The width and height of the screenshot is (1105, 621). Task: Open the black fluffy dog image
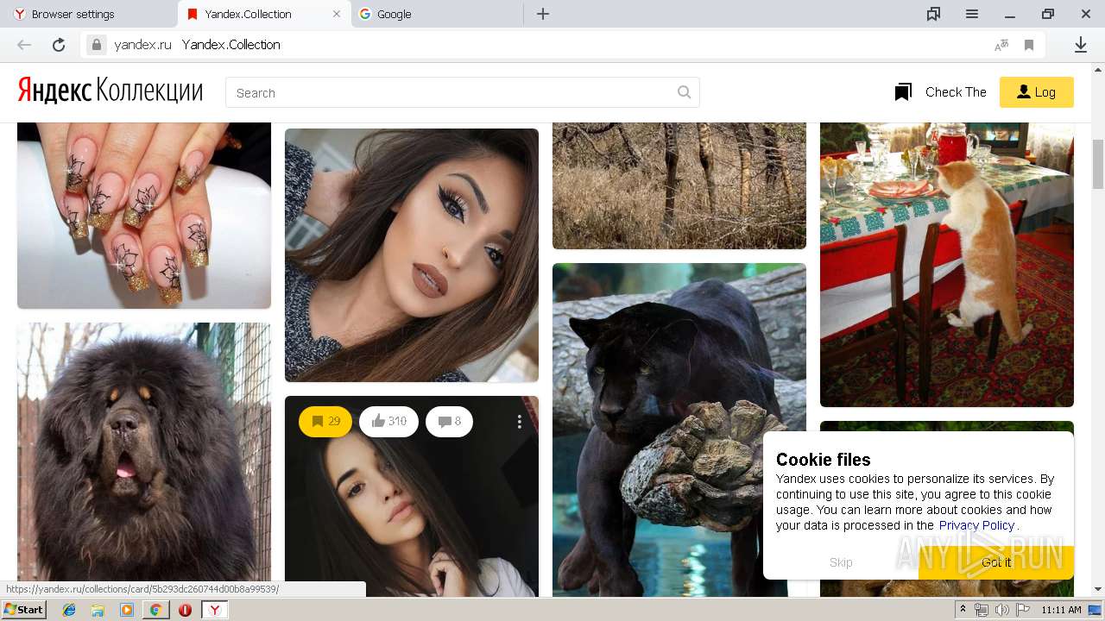coord(144,459)
